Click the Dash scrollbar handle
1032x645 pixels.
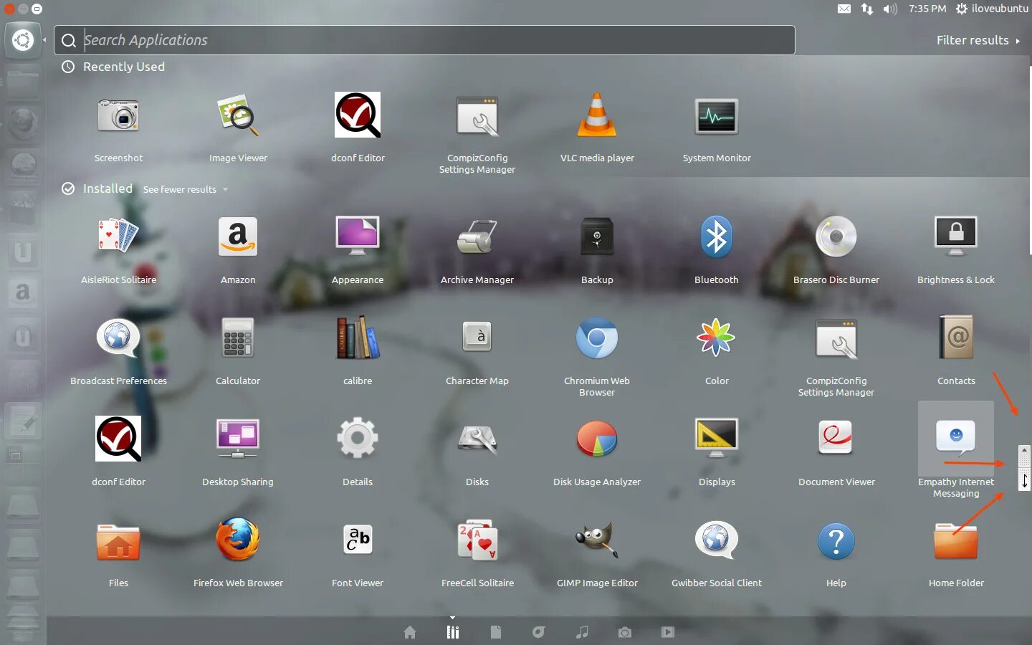click(x=1024, y=468)
